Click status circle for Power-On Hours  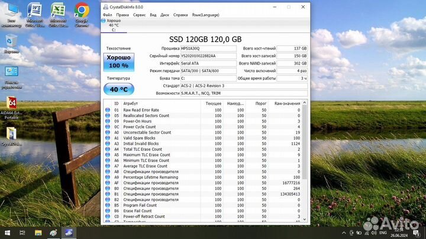tap(108, 121)
